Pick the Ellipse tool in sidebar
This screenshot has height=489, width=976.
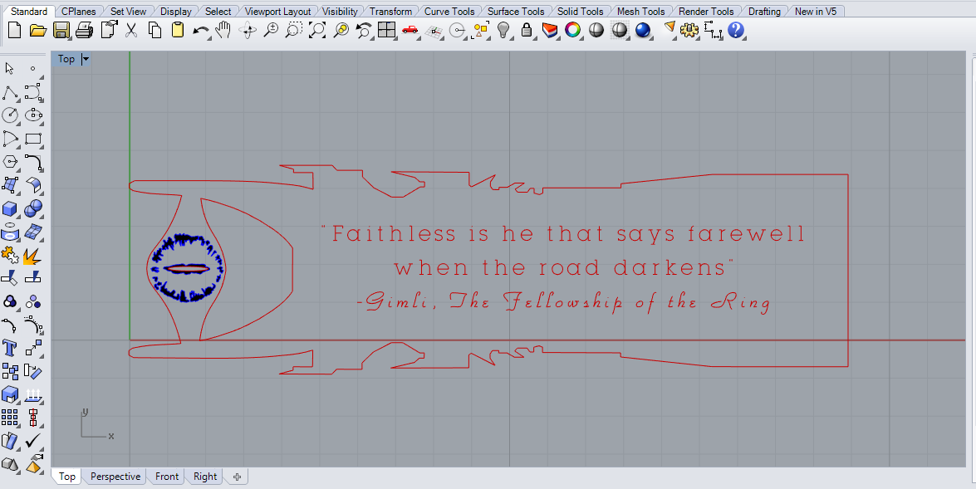(x=33, y=115)
